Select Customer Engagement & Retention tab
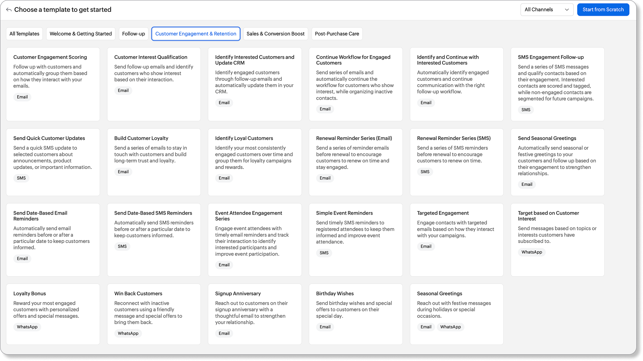643x361 pixels. coord(196,34)
